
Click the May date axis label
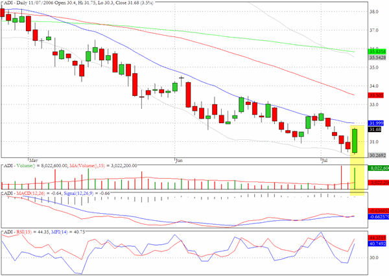point(33,161)
